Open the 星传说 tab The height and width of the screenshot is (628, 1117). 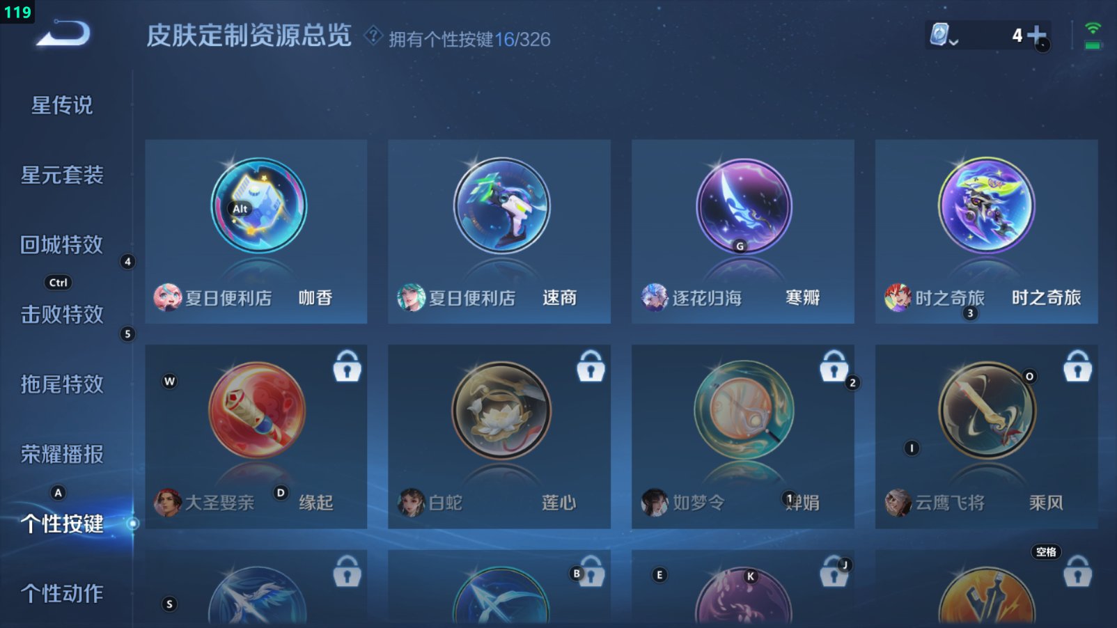click(62, 106)
